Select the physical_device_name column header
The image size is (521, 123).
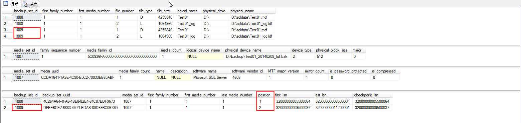257,50
